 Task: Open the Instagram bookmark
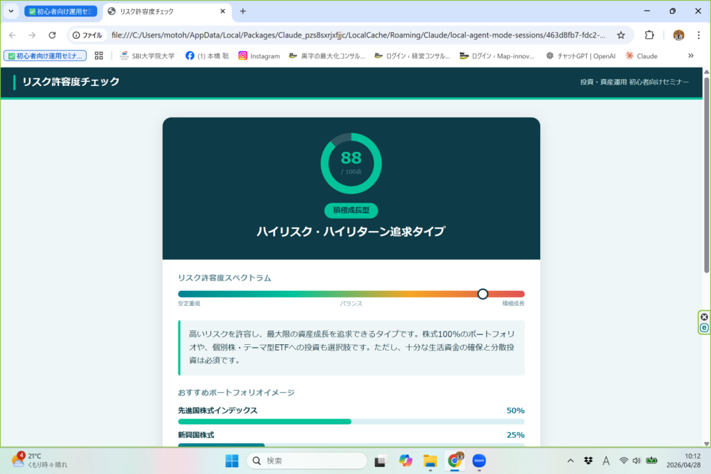pos(259,56)
